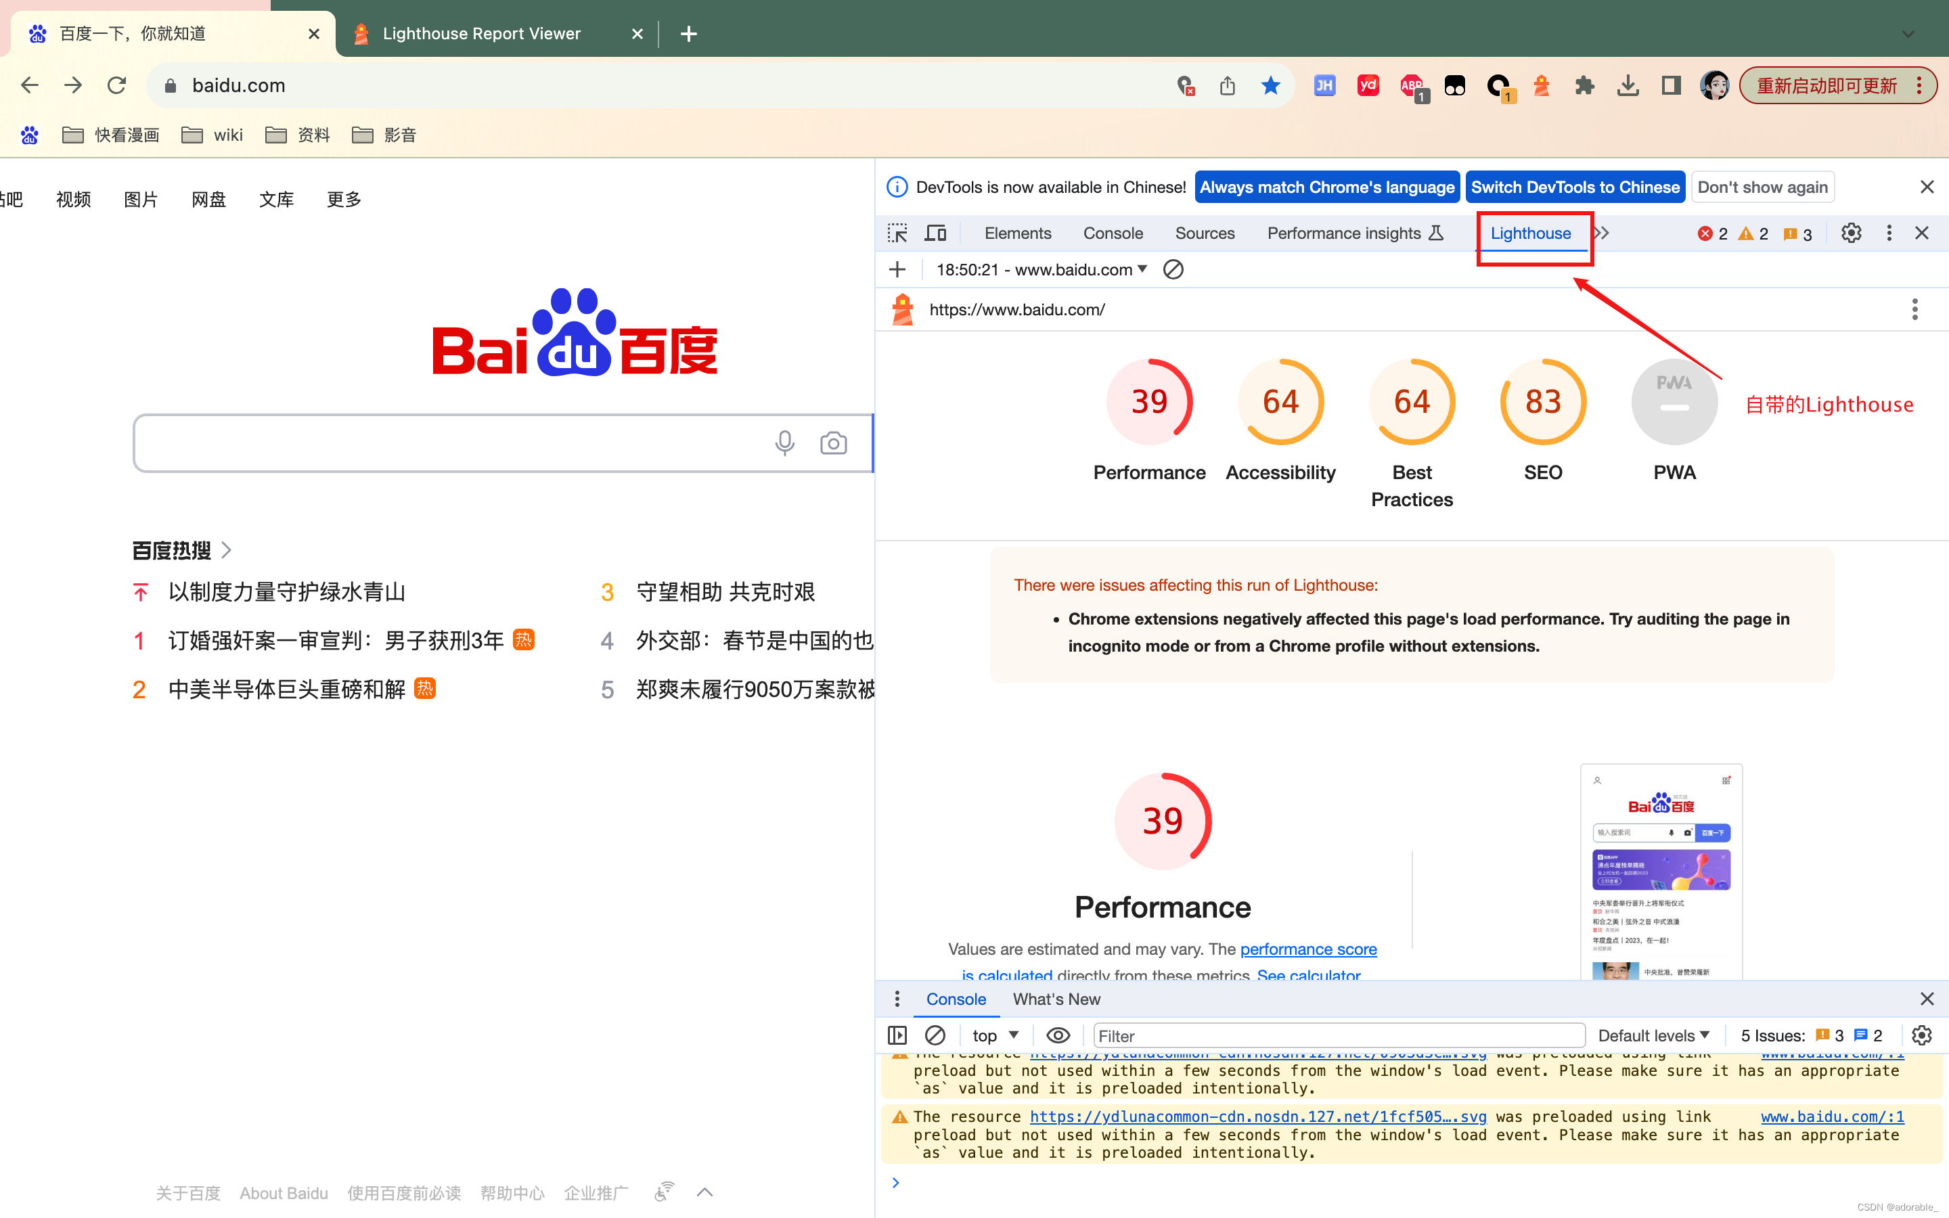
Task: Click the blue bookmark star
Action: point(1271,85)
